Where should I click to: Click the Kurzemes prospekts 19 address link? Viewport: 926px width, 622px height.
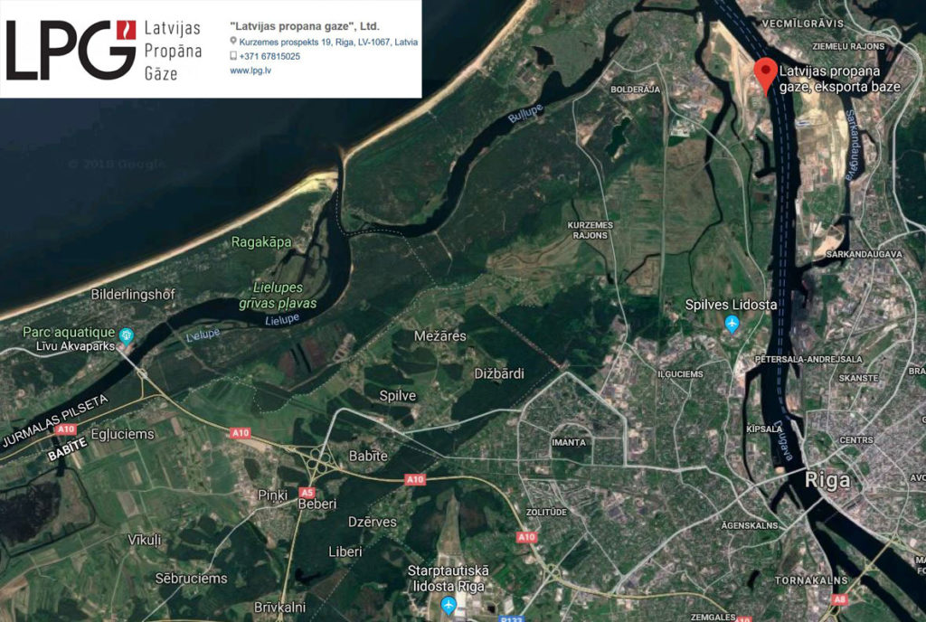(x=328, y=42)
